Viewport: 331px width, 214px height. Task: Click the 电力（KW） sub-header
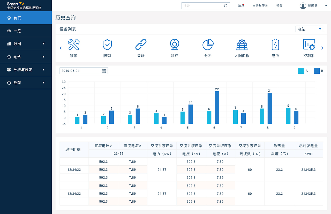pyautogui.click(x=162, y=154)
